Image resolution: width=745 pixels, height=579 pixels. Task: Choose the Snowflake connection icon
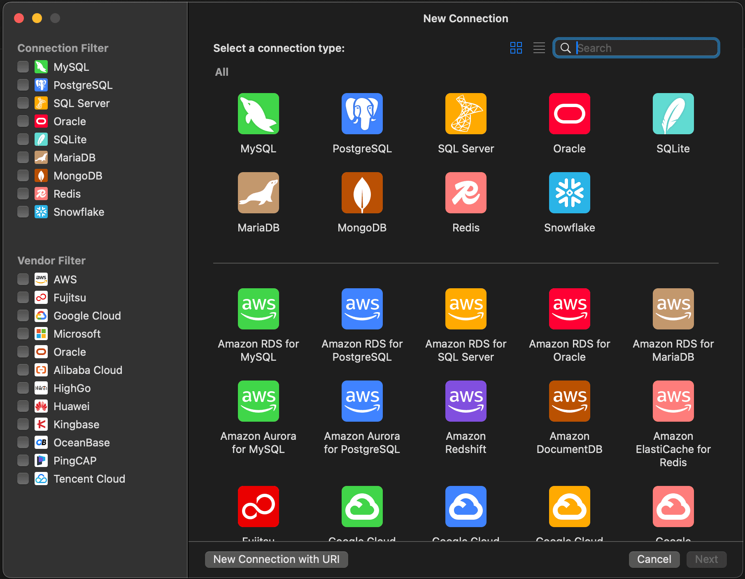click(x=570, y=193)
